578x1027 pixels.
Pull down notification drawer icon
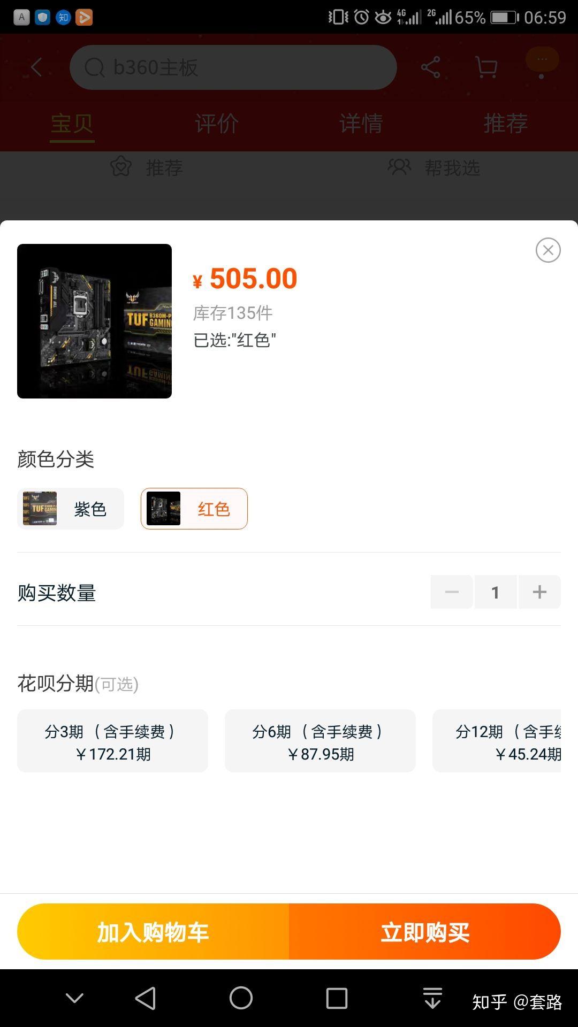432,998
